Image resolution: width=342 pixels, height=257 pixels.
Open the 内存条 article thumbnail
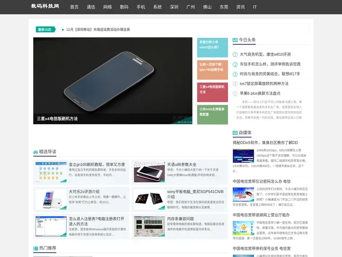(150, 227)
